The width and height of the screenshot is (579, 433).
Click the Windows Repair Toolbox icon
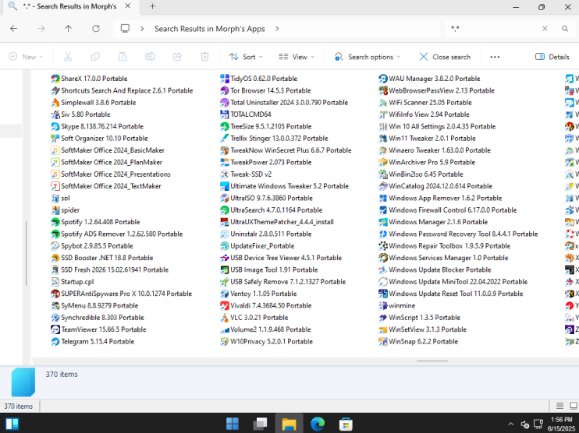(383, 246)
